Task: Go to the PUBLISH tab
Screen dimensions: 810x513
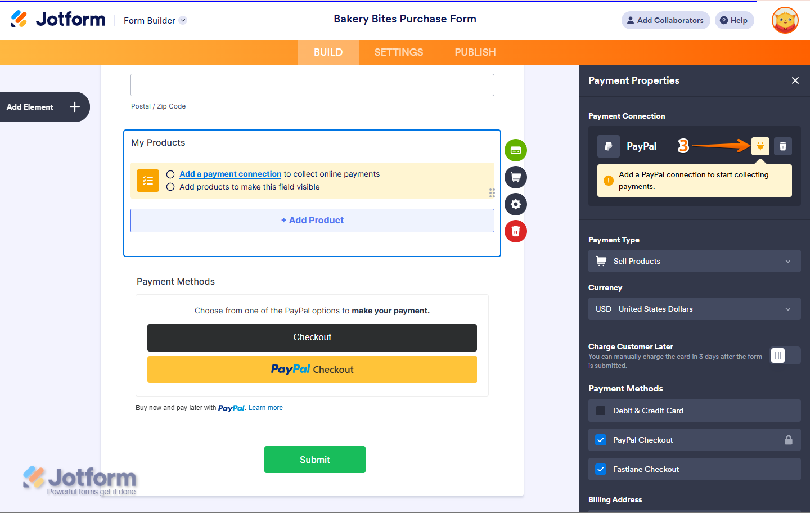Action: 475,52
